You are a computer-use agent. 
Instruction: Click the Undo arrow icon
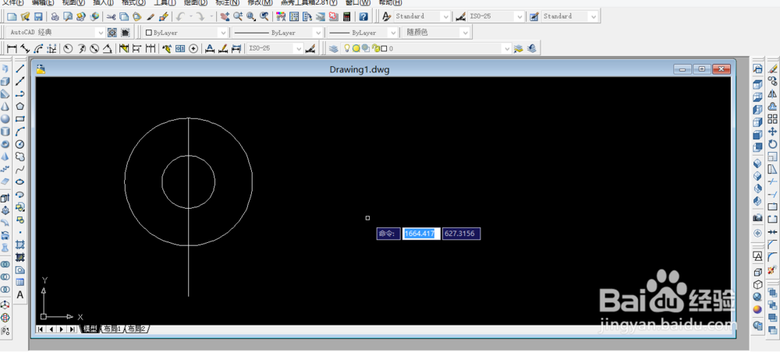180,16
